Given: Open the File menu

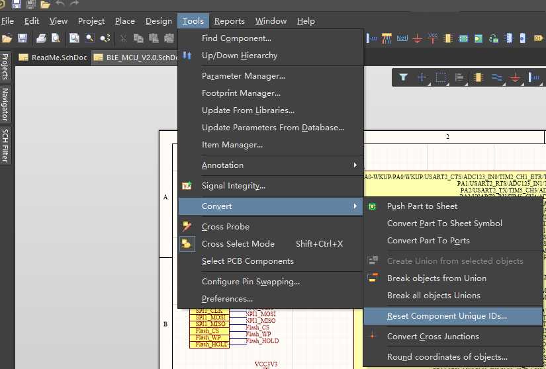Looking at the screenshot, I should (7, 21).
